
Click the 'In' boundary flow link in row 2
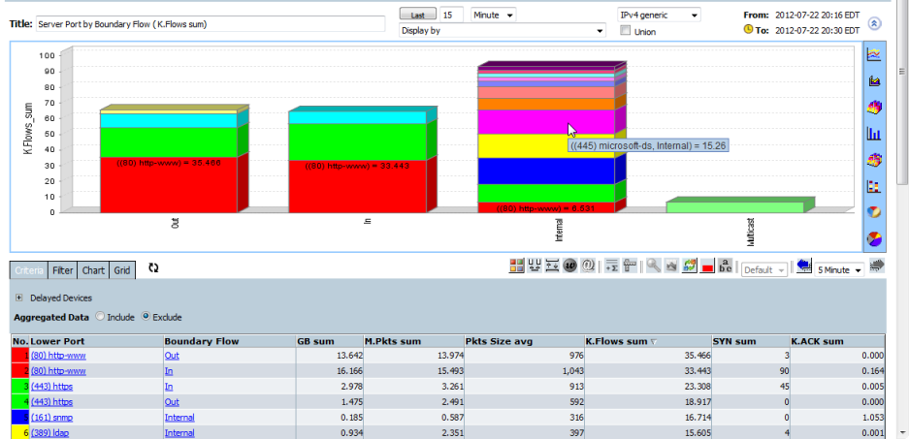point(168,370)
